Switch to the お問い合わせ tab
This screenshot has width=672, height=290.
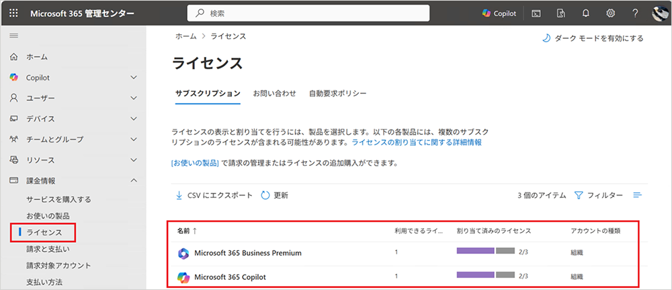coord(274,93)
